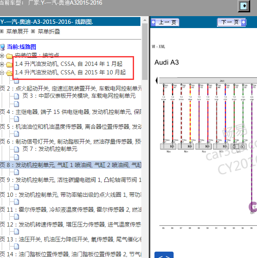This screenshot has width=257, height=258.
Task: Click the 当前:线路图 computer icon
Action: click(3, 47)
